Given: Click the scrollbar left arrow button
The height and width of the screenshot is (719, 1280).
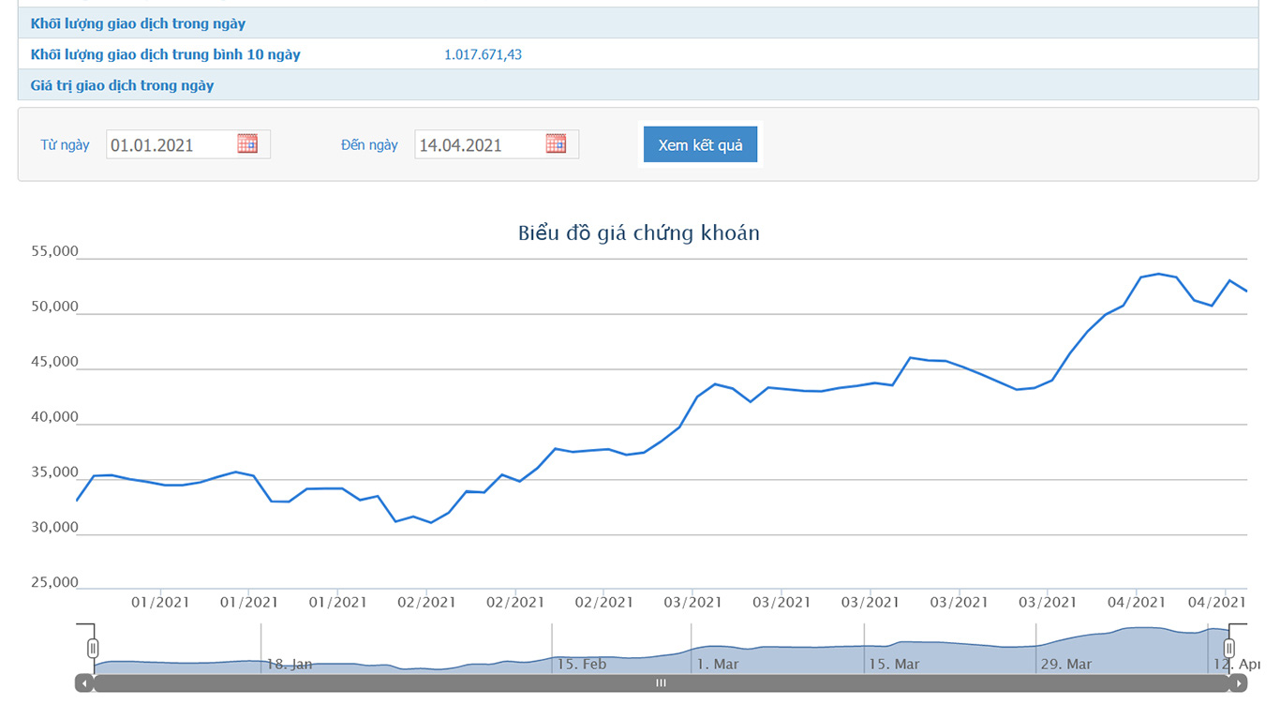Looking at the screenshot, I should coord(84,683).
